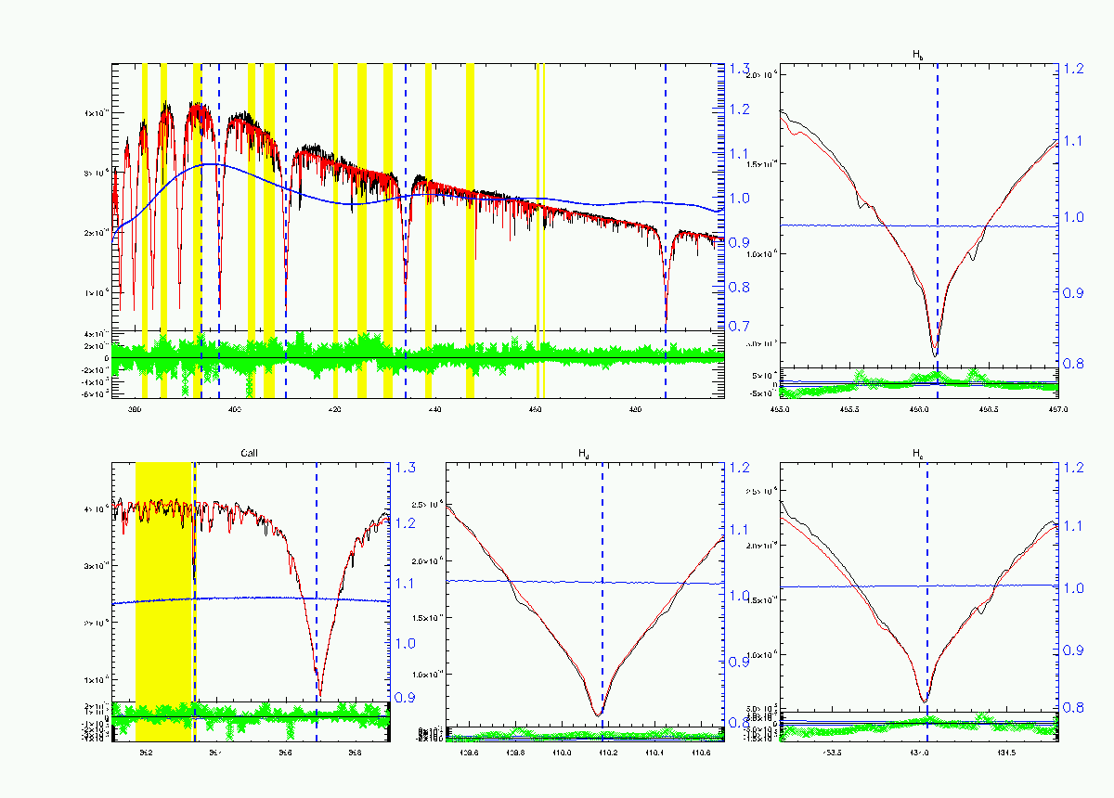Viewport: 1114px width, 798px height.
Task: Click blue 1.3 label on overview spectrum axis
Action: tap(740, 70)
